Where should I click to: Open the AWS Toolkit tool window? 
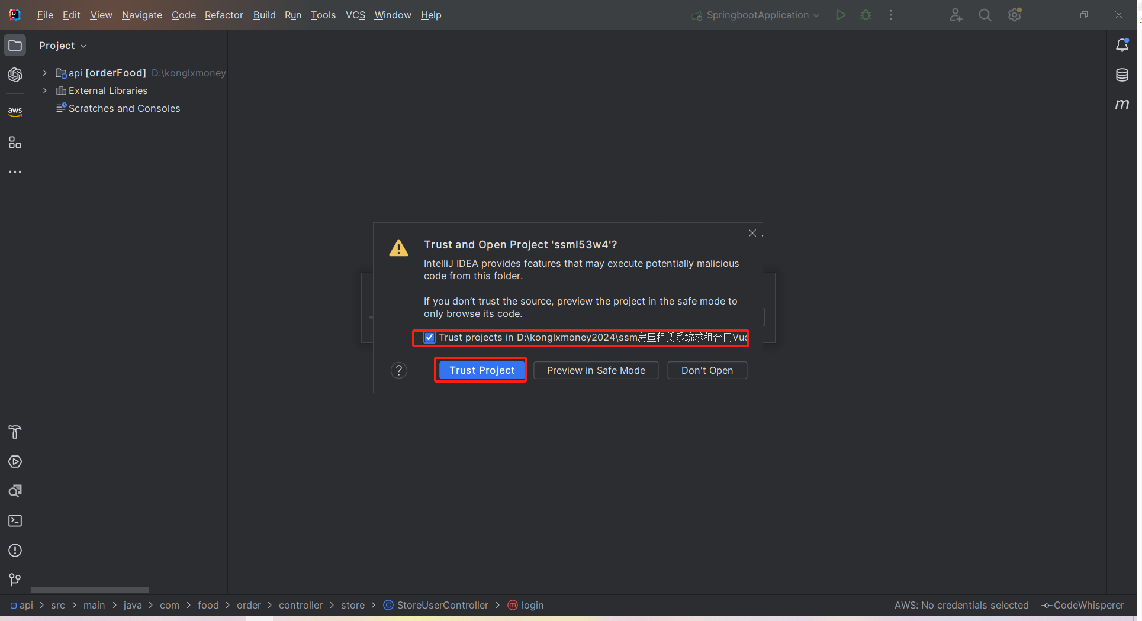(x=15, y=111)
